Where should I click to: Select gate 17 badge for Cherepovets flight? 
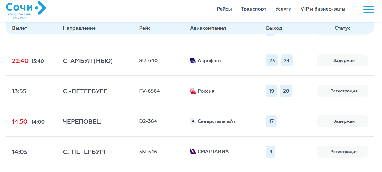(271, 121)
